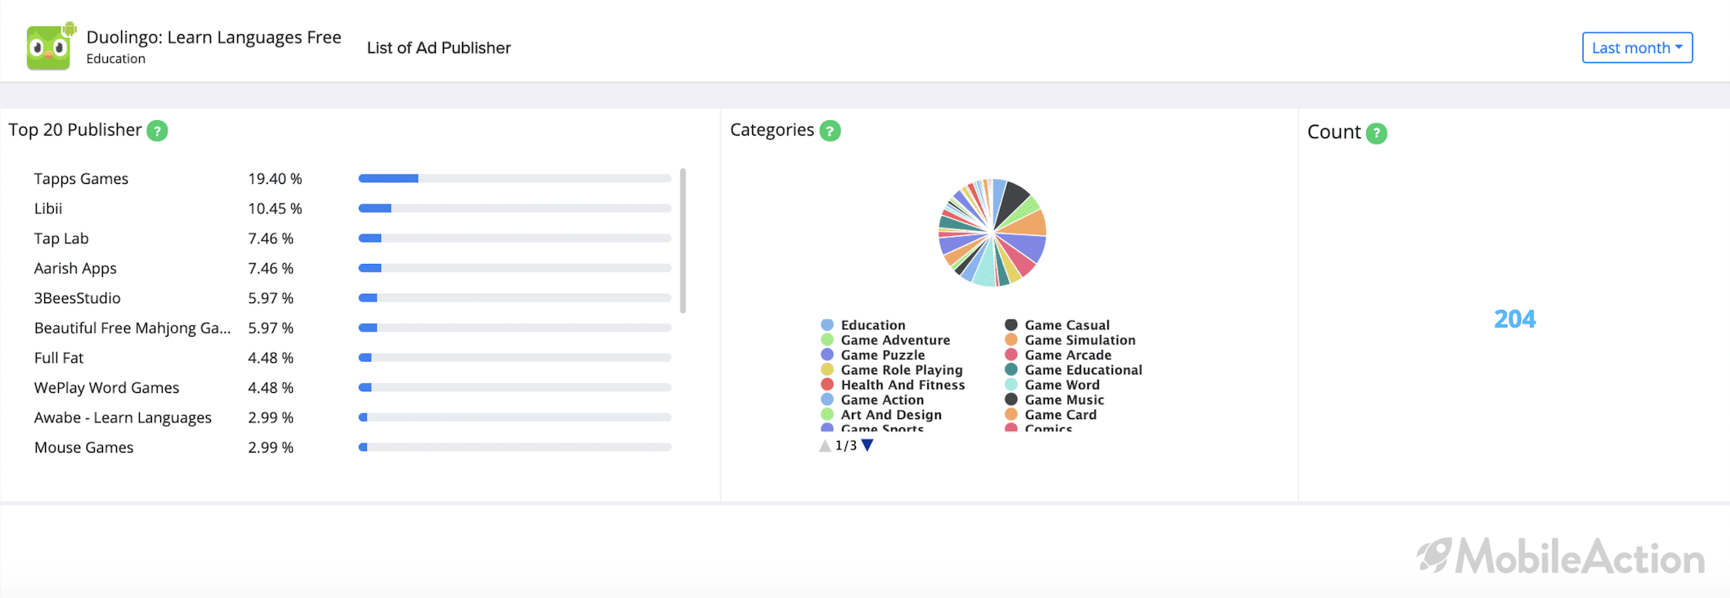
Task: Click List of Ad Publisher heading
Action: 439,48
